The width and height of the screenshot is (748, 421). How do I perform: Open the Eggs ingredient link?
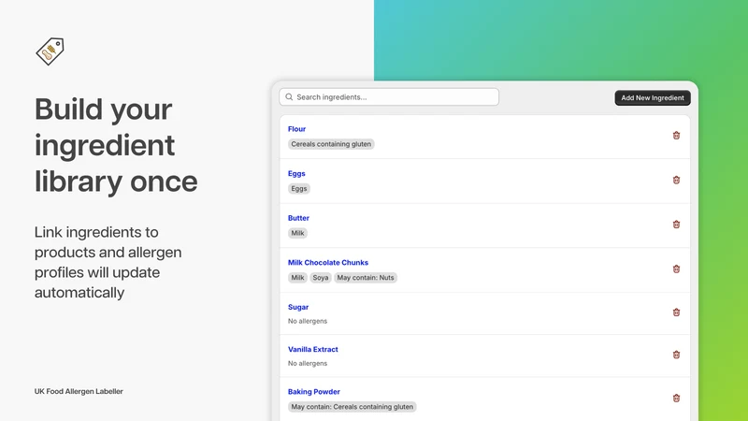(x=296, y=174)
